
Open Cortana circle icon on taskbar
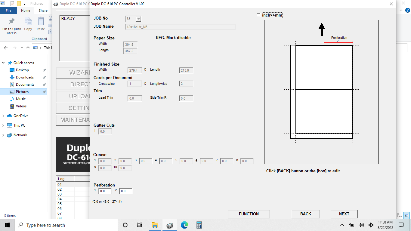pos(125,225)
